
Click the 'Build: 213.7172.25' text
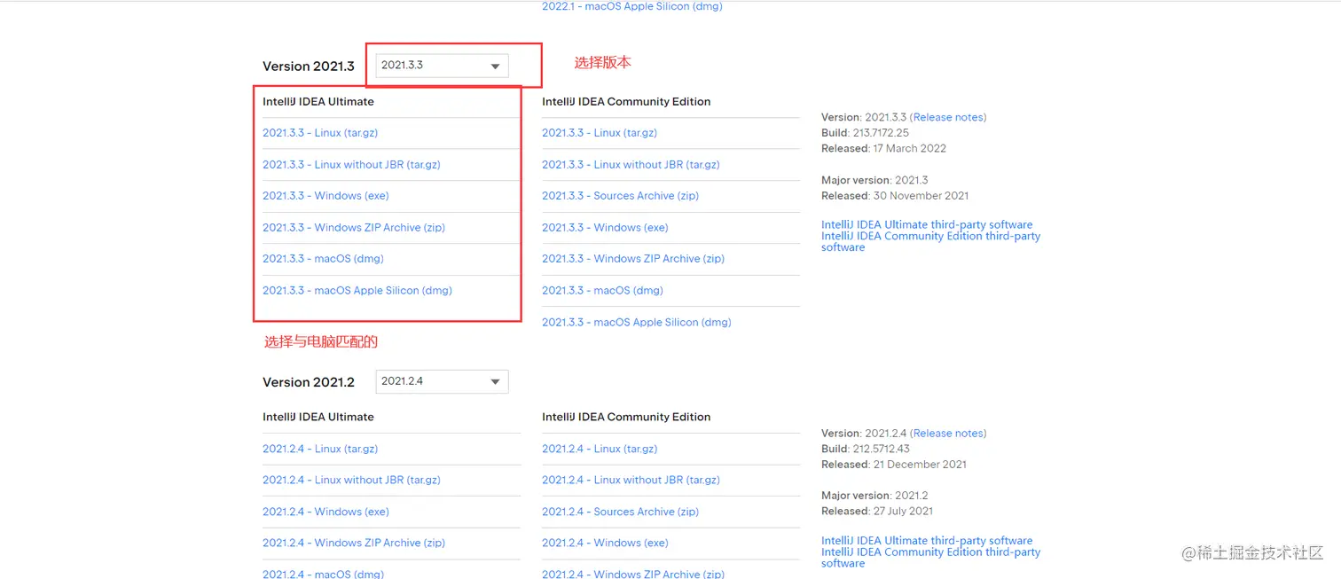(865, 133)
